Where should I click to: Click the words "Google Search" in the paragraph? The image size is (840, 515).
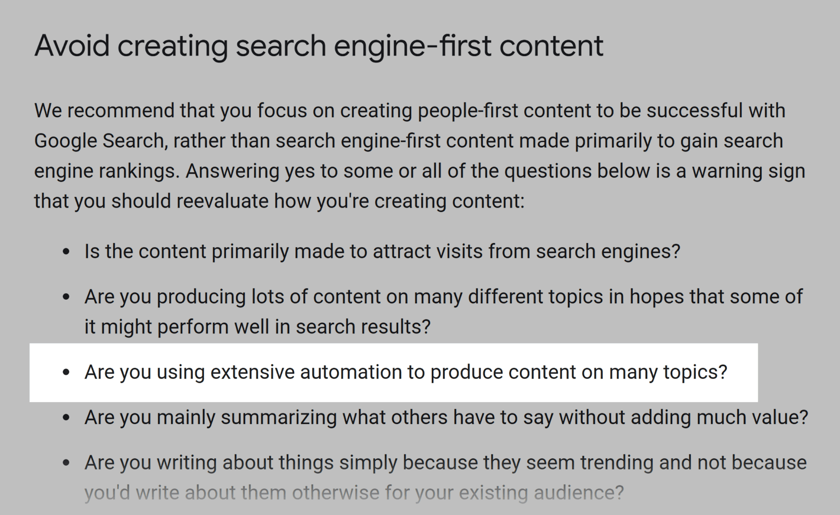point(100,141)
